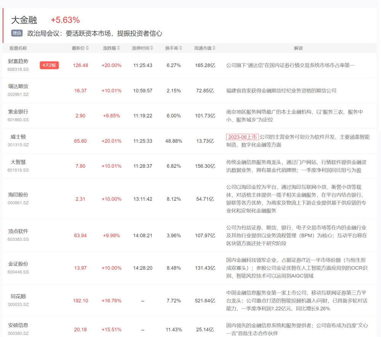Open stock 紫金银行
381x337 pixels.
point(18,112)
